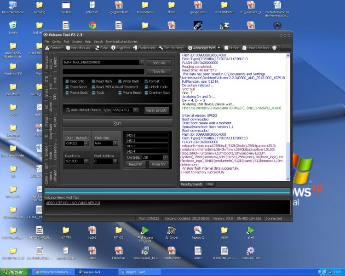Viewport: 345px width, 276px height.
Task: Open the My Computer desktop icon
Action: pyautogui.click(x=13, y=7)
